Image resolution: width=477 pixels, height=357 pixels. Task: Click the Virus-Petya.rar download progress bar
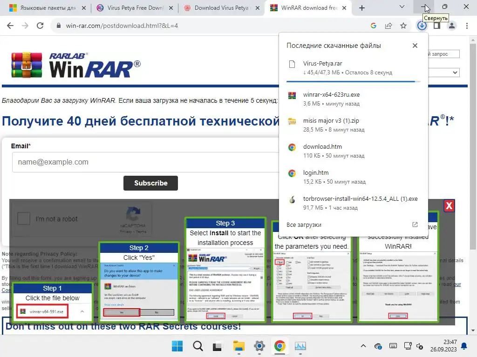coord(353,81)
